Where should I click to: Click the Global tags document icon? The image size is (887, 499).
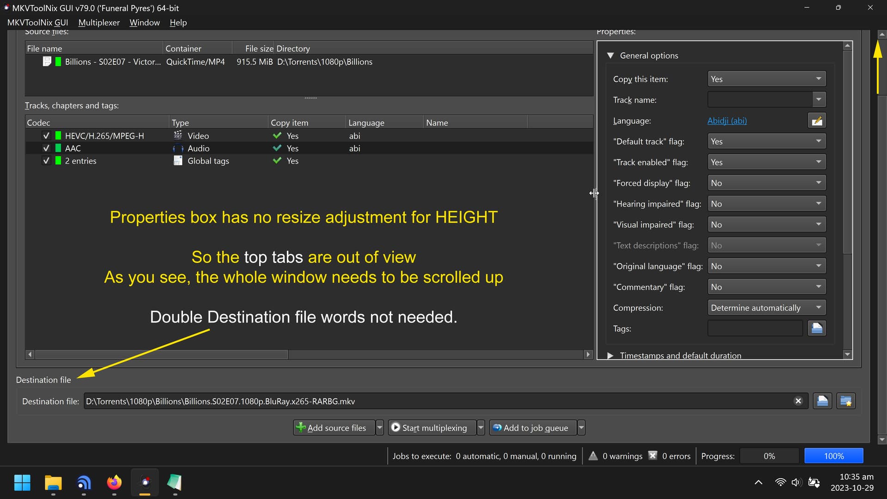(x=178, y=161)
